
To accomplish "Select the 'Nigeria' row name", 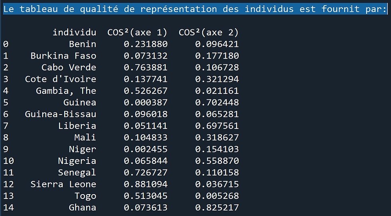I will pyautogui.click(x=77, y=161).
